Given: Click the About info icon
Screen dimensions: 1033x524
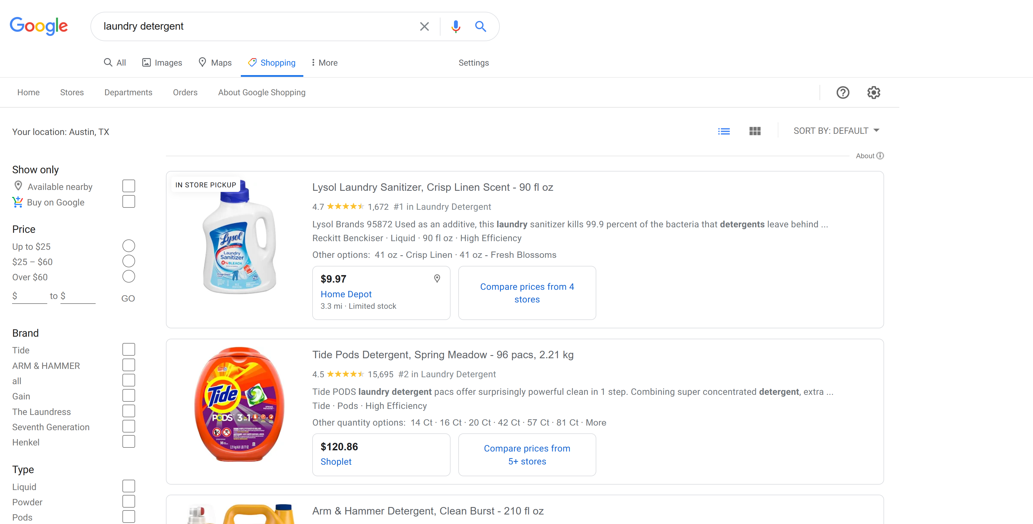Looking at the screenshot, I should click(880, 156).
